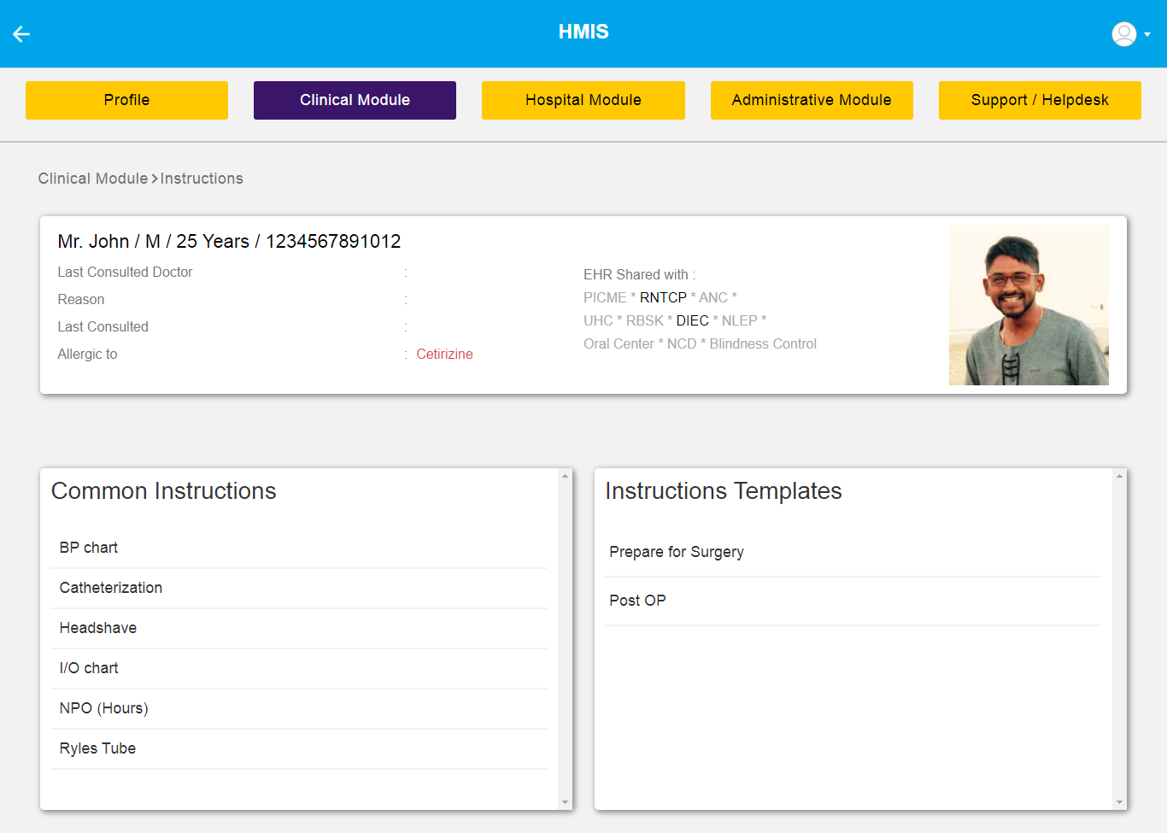The height and width of the screenshot is (833, 1167).
Task: Switch to the Profile tab
Action: (126, 100)
